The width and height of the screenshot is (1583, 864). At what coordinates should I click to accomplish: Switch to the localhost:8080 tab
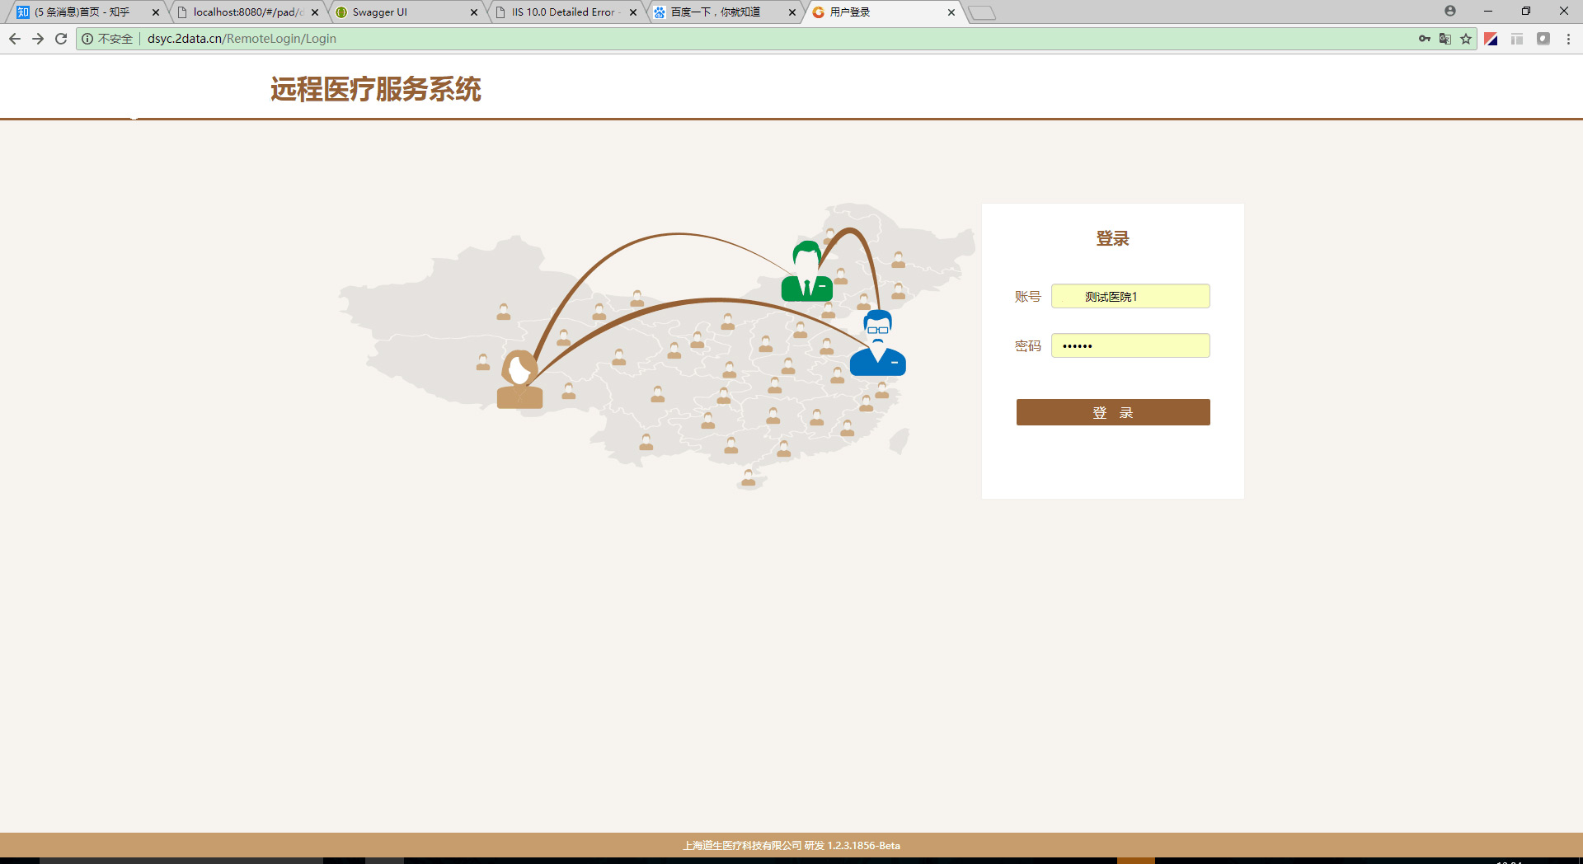tap(248, 12)
